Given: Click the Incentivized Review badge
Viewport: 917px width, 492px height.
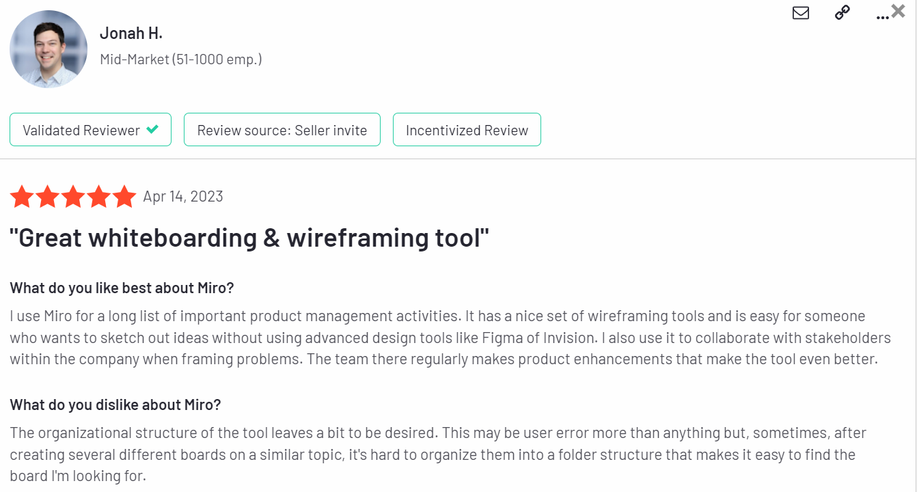Looking at the screenshot, I should point(467,130).
